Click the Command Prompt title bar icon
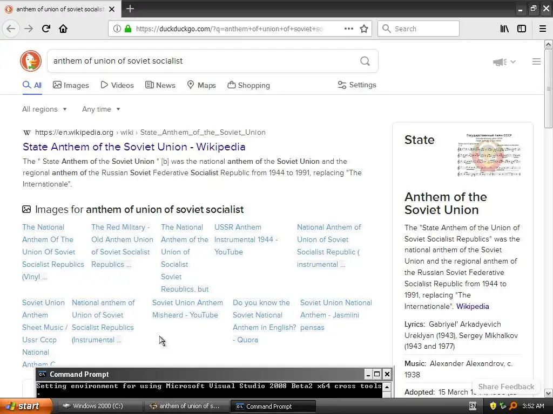The height and width of the screenshot is (414, 553). 42,374
